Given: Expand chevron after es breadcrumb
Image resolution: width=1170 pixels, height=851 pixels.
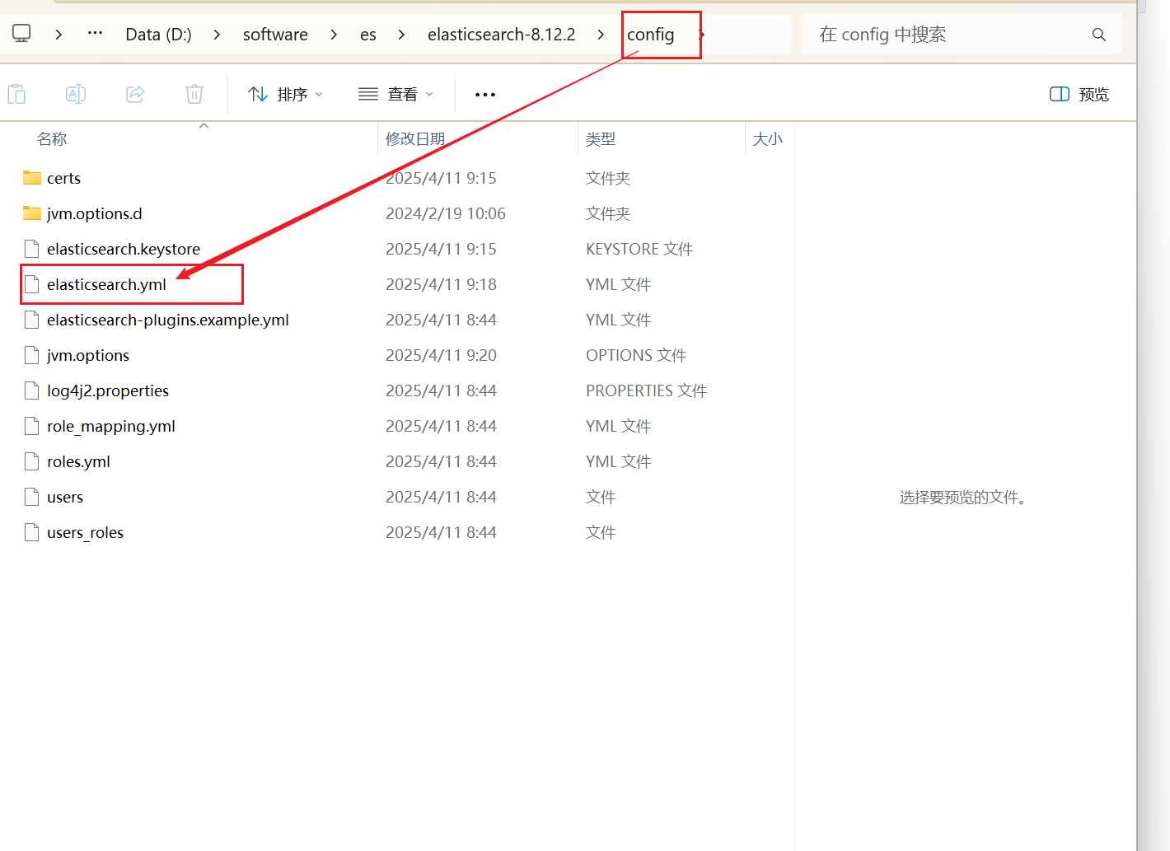Looking at the screenshot, I should pyautogui.click(x=401, y=35).
